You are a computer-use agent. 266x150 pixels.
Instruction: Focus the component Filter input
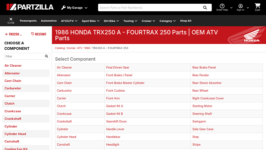tap(24, 56)
